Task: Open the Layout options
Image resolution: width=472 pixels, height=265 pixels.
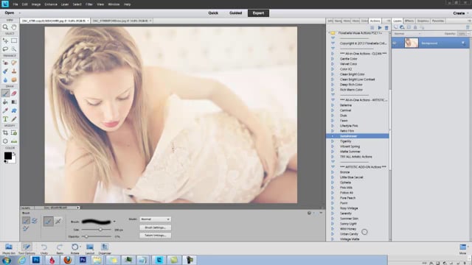Action: tap(90, 249)
